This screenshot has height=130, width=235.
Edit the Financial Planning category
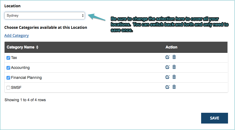pos(168,77)
